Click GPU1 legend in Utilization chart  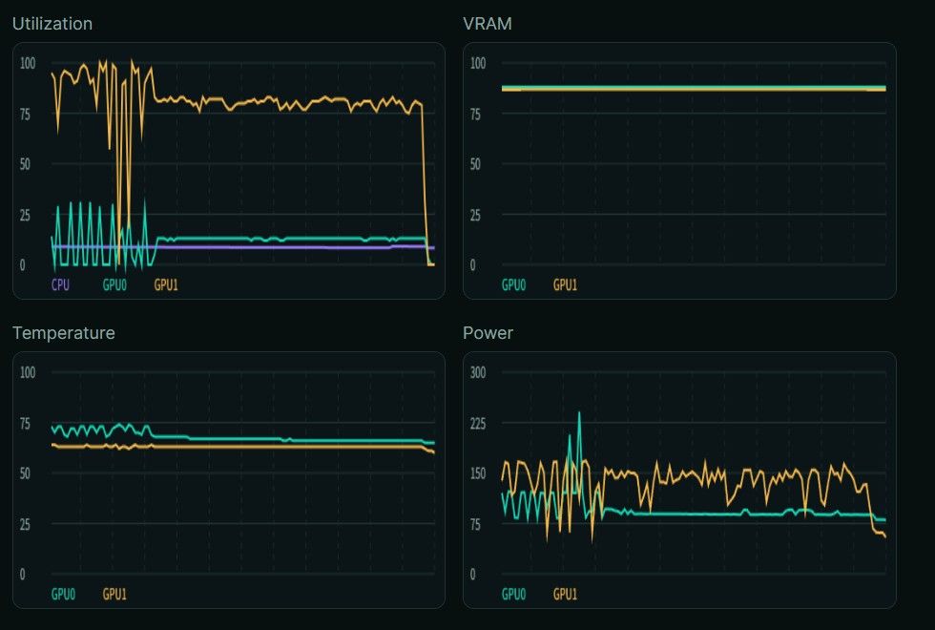pos(166,285)
